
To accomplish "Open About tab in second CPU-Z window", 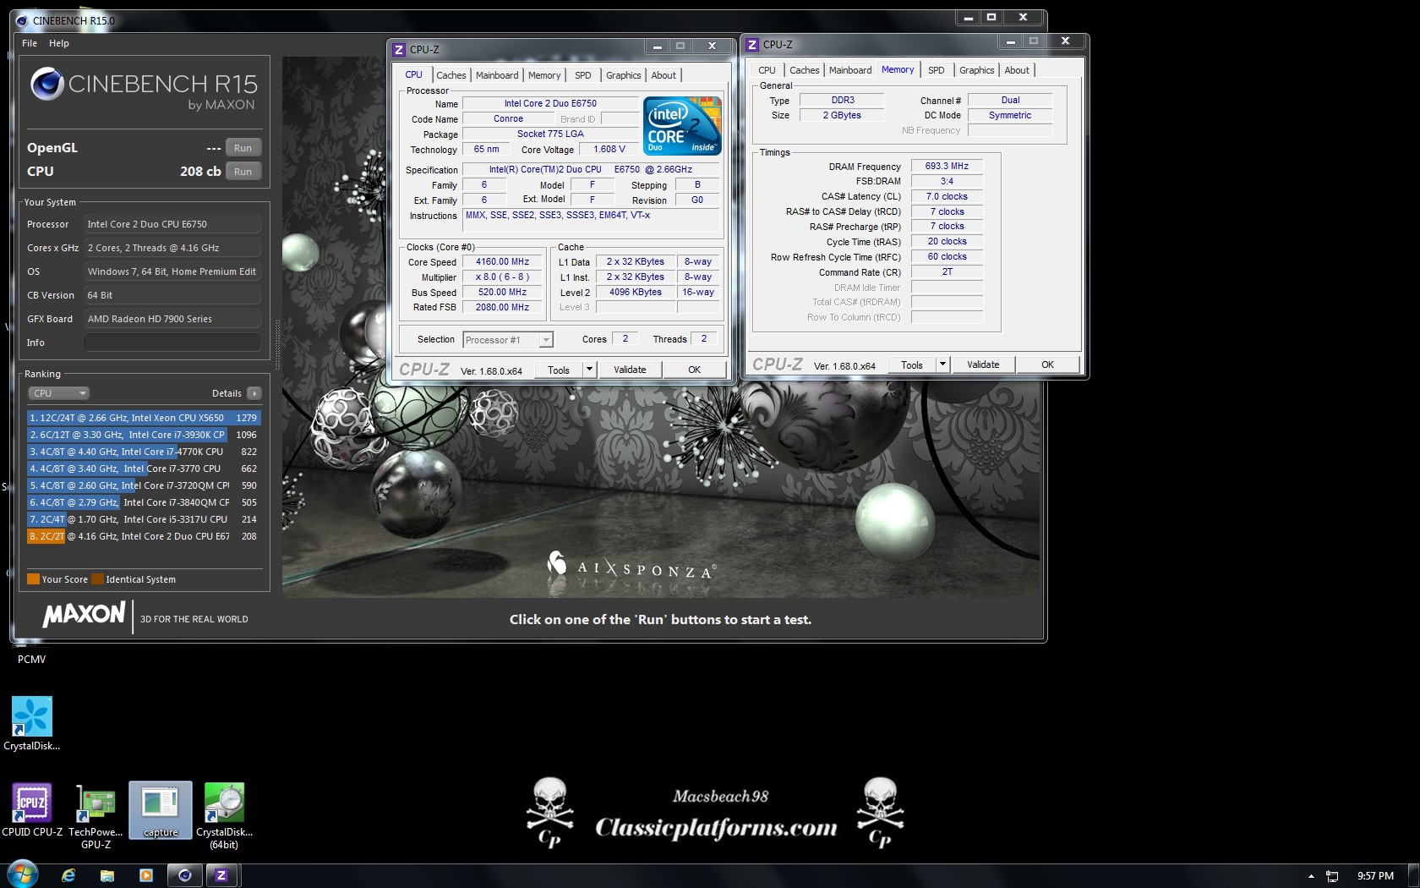I will coord(1017,70).
